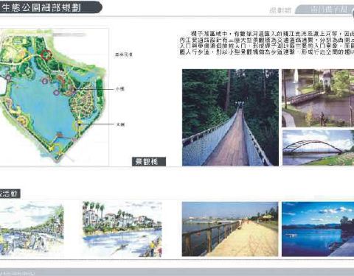Click the purple circle marker in the lake center

[56, 93]
